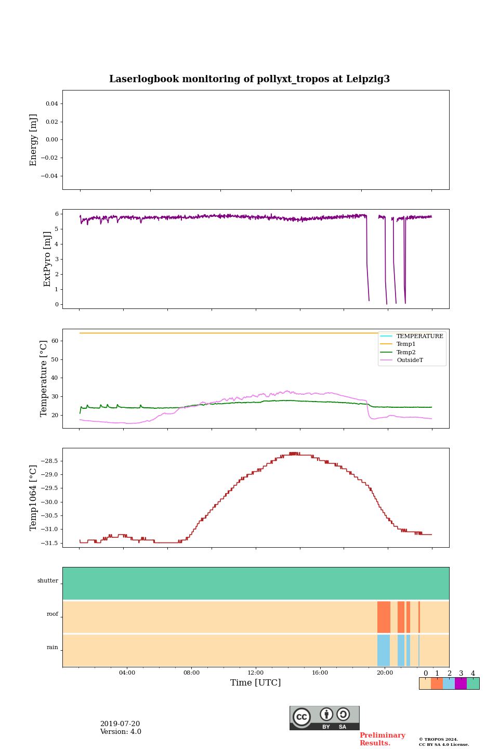Click the Creative Commons CC logo
The height and width of the screenshot is (749, 499).
(x=301, y=716)
